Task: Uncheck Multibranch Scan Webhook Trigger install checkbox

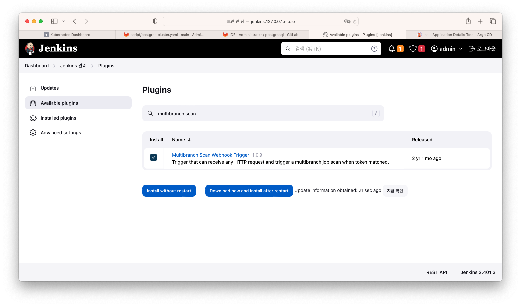Action: pos(154,157)
